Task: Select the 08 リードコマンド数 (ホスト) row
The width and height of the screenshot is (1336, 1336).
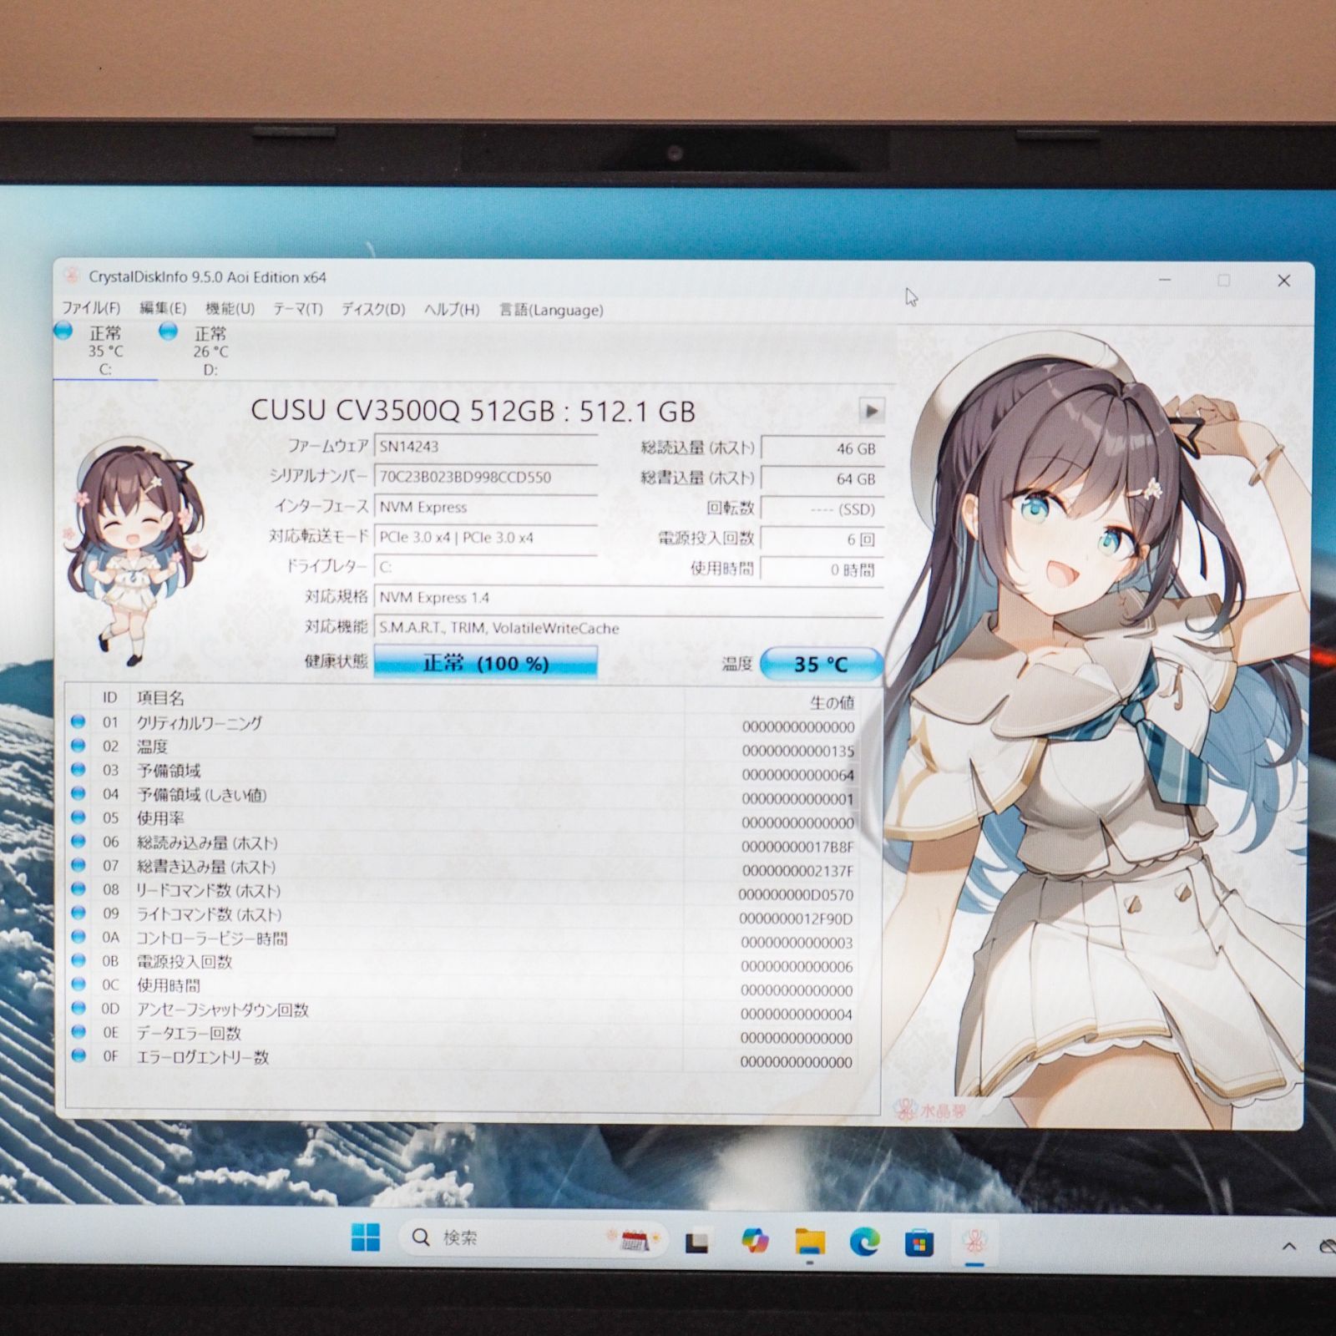Action: pos(462,891)
